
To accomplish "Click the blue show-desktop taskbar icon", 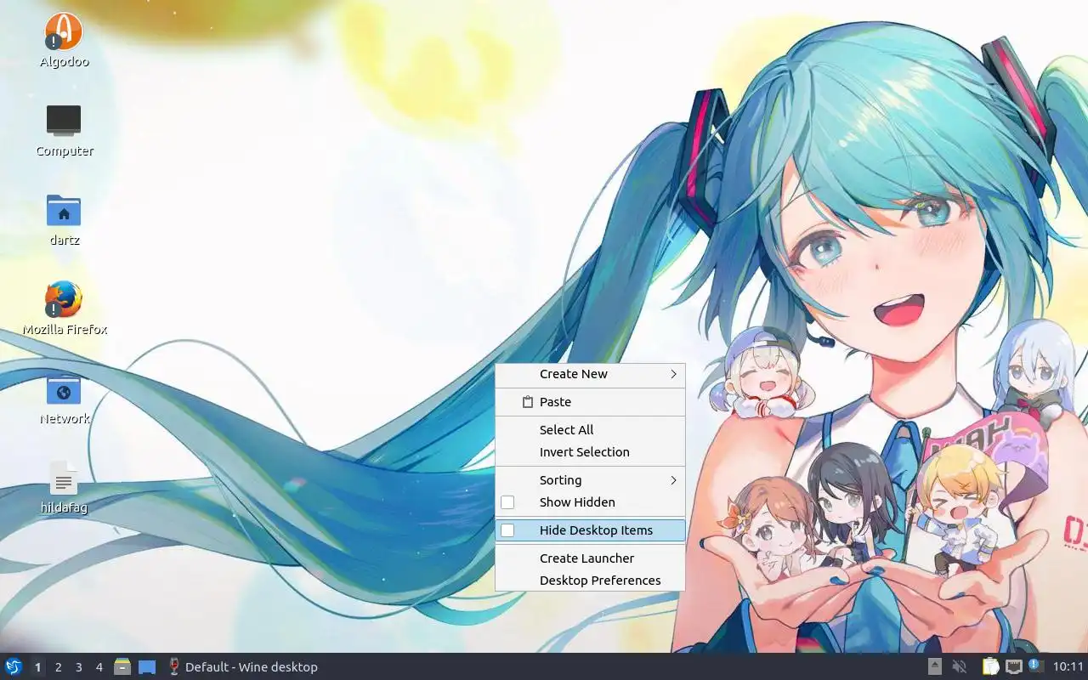I will pos(147,667).
